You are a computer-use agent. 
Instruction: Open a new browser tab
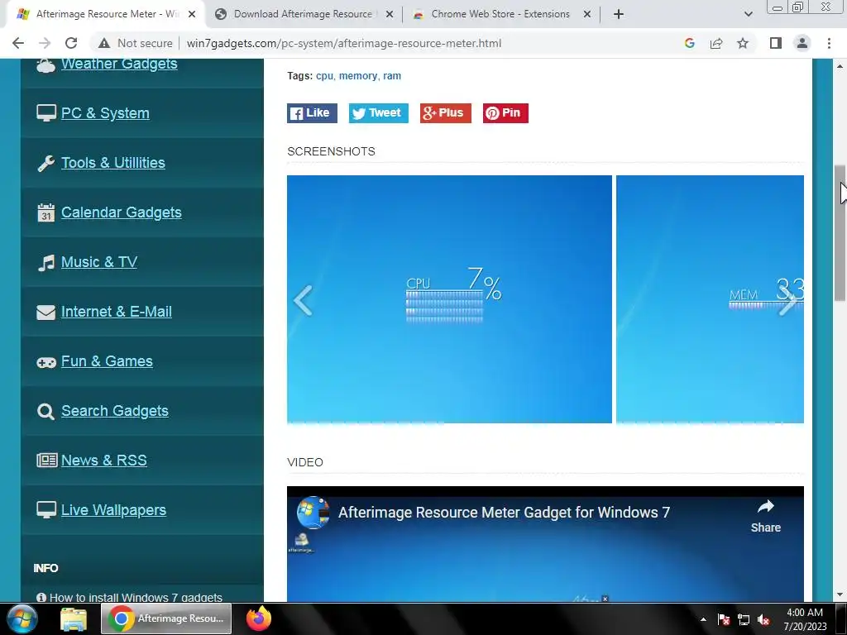point(619,14)
